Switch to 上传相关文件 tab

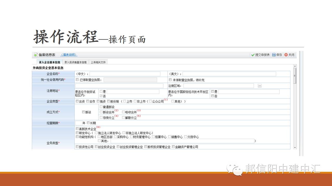click(98, 62)
